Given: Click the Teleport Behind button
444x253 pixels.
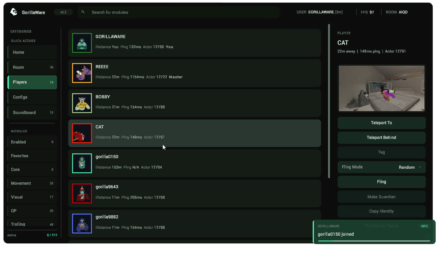Looking at the screenshot, I should click(382, 137).
